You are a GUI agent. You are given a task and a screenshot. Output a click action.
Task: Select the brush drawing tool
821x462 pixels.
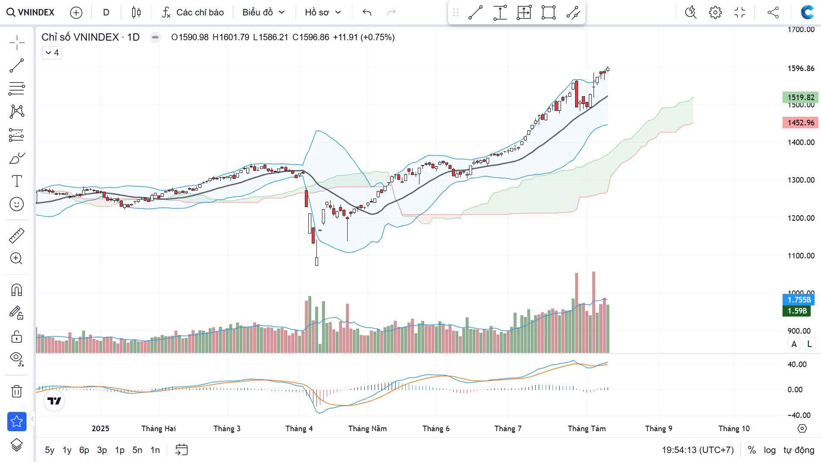(17, 159)
